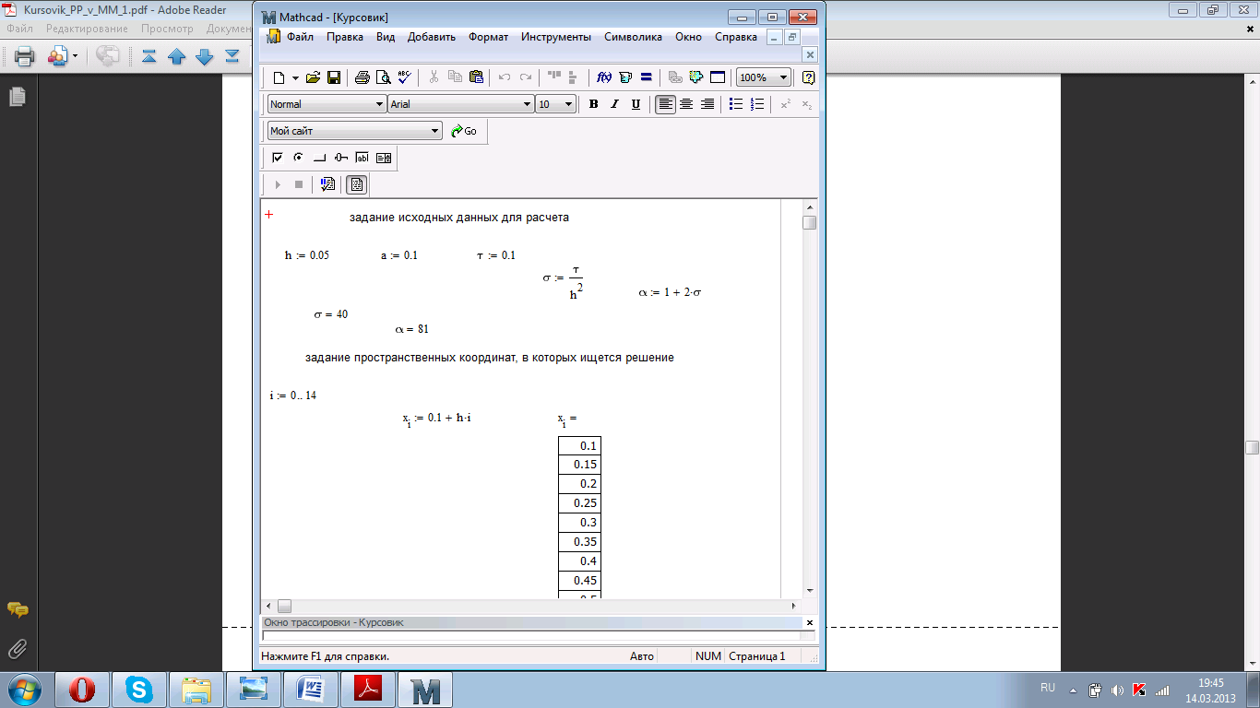The height and width of the screenshot is (708, 1260).
Task: Close the trace window panel
Action: [810, 622]
